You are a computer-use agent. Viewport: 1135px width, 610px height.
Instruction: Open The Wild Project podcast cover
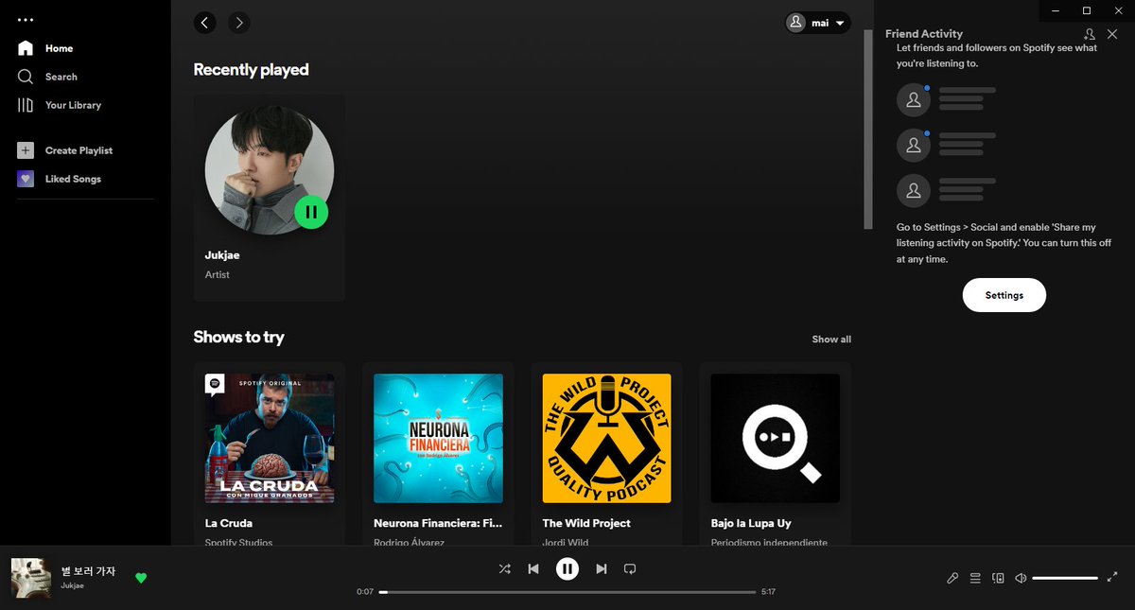coord(606,438)
